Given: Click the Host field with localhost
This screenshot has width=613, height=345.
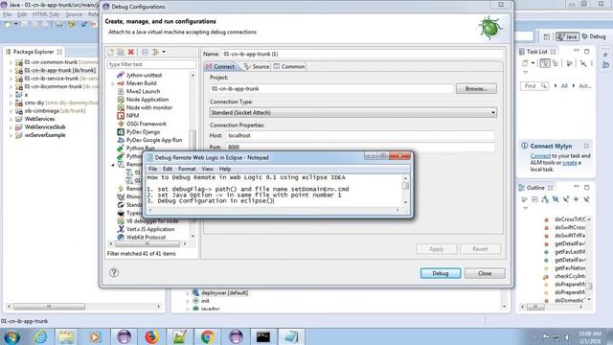Looking at the screenshot, I should click(x=360, y=136).
